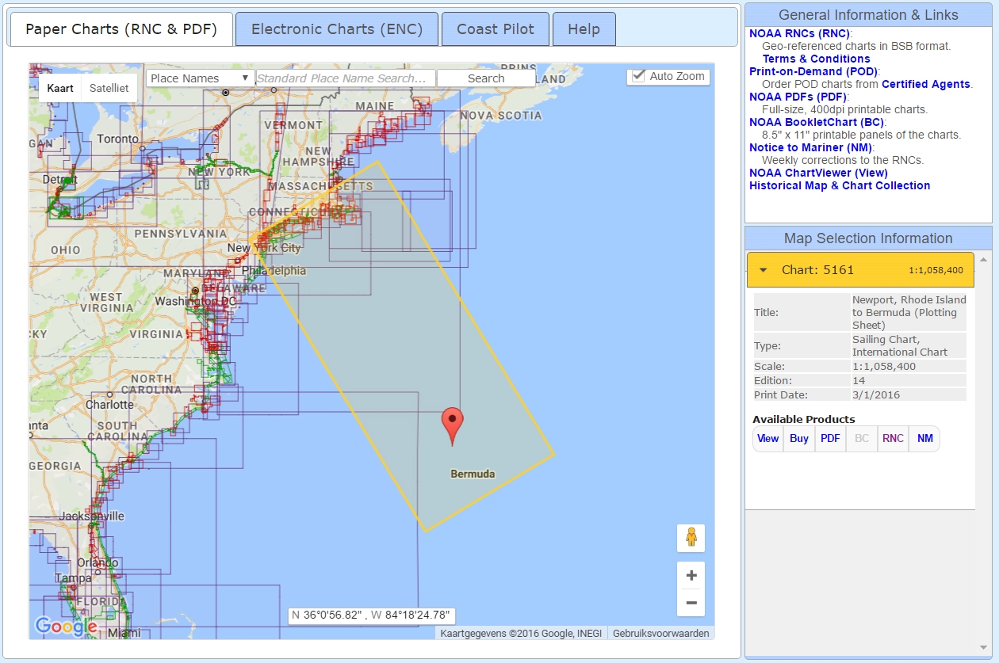
Task: Click the zoom in plus icon
Action: pyautogui.click(x=691, y=575)
